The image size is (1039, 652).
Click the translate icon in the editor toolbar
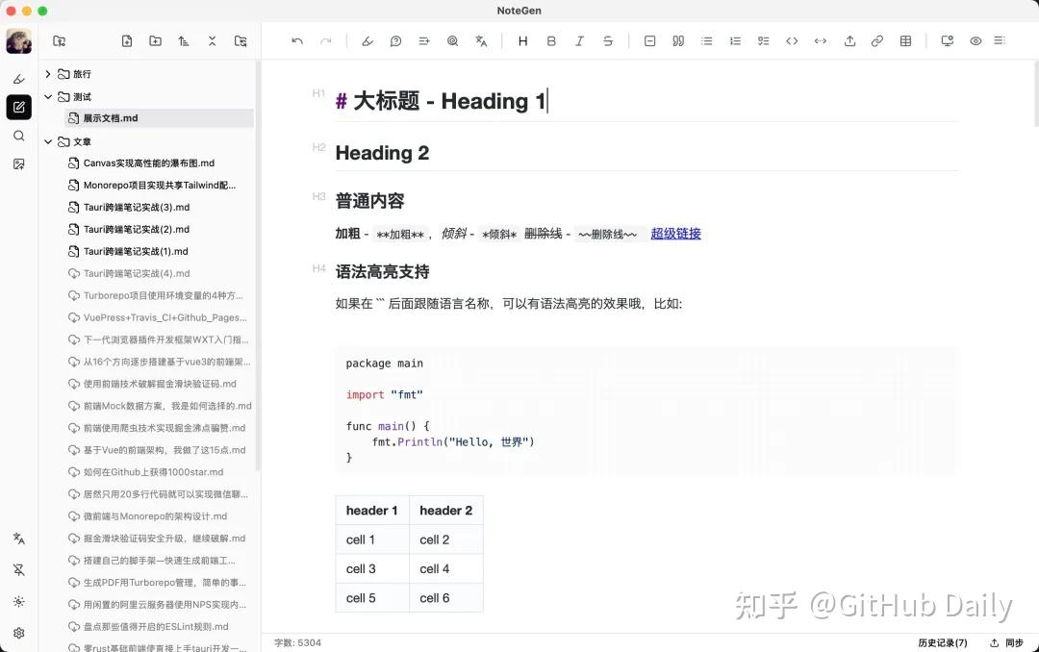pos(481,41)
